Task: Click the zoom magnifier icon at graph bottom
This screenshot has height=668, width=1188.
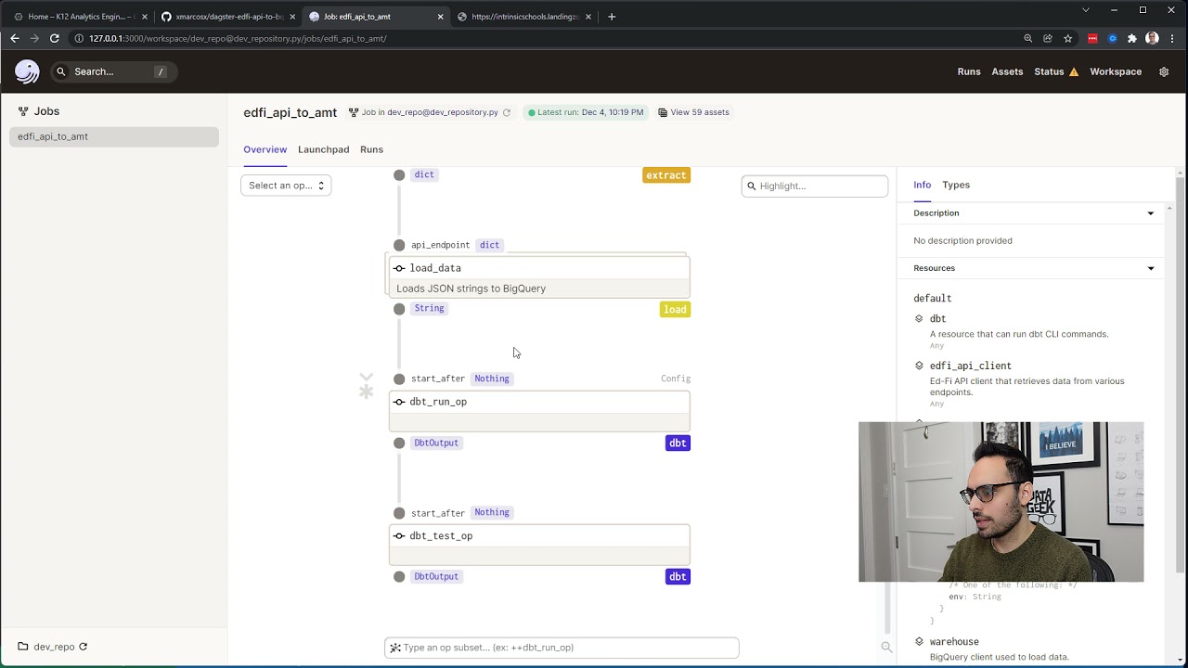Action: (x=886, y=648)
